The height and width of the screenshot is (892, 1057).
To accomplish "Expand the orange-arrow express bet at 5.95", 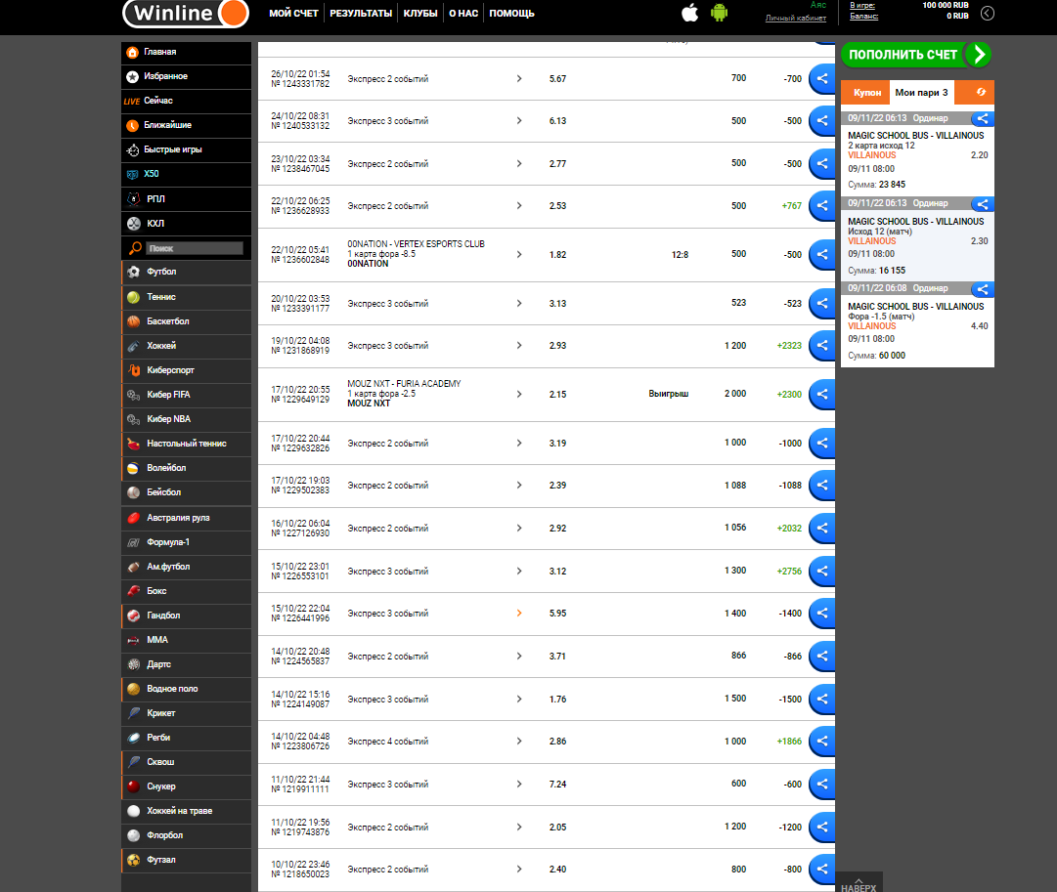I will point(519,613).
